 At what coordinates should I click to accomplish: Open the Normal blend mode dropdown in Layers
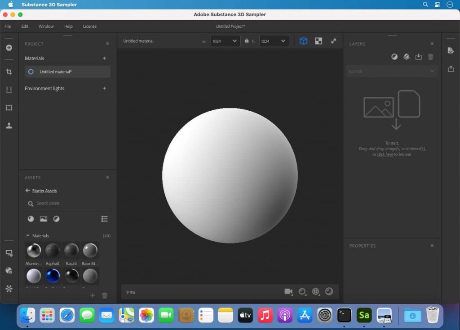[391, 71]
